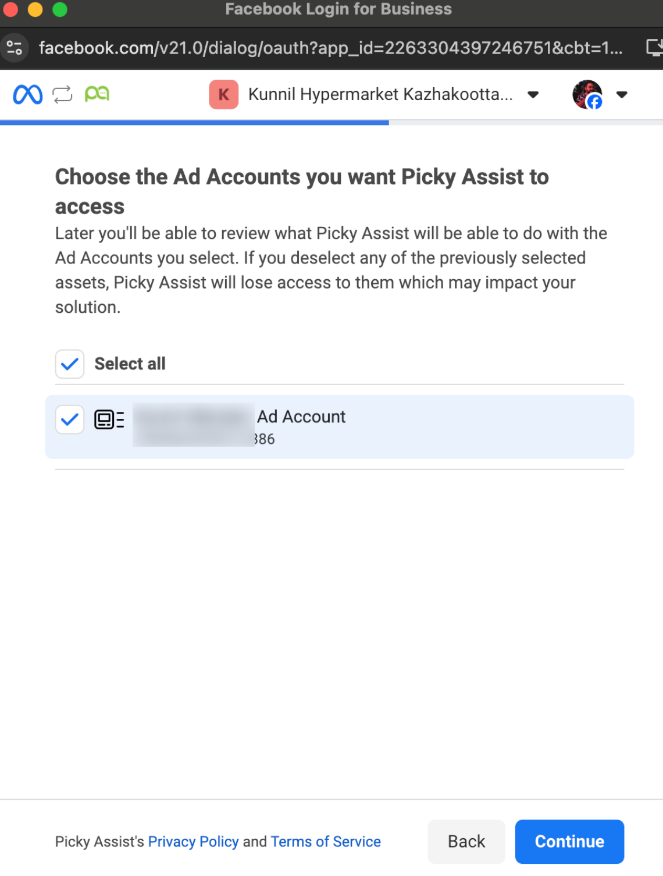Toggle the Select all checkbox
Image resolution: width=663 pixels, height=876 pixels.
(70, 364)
